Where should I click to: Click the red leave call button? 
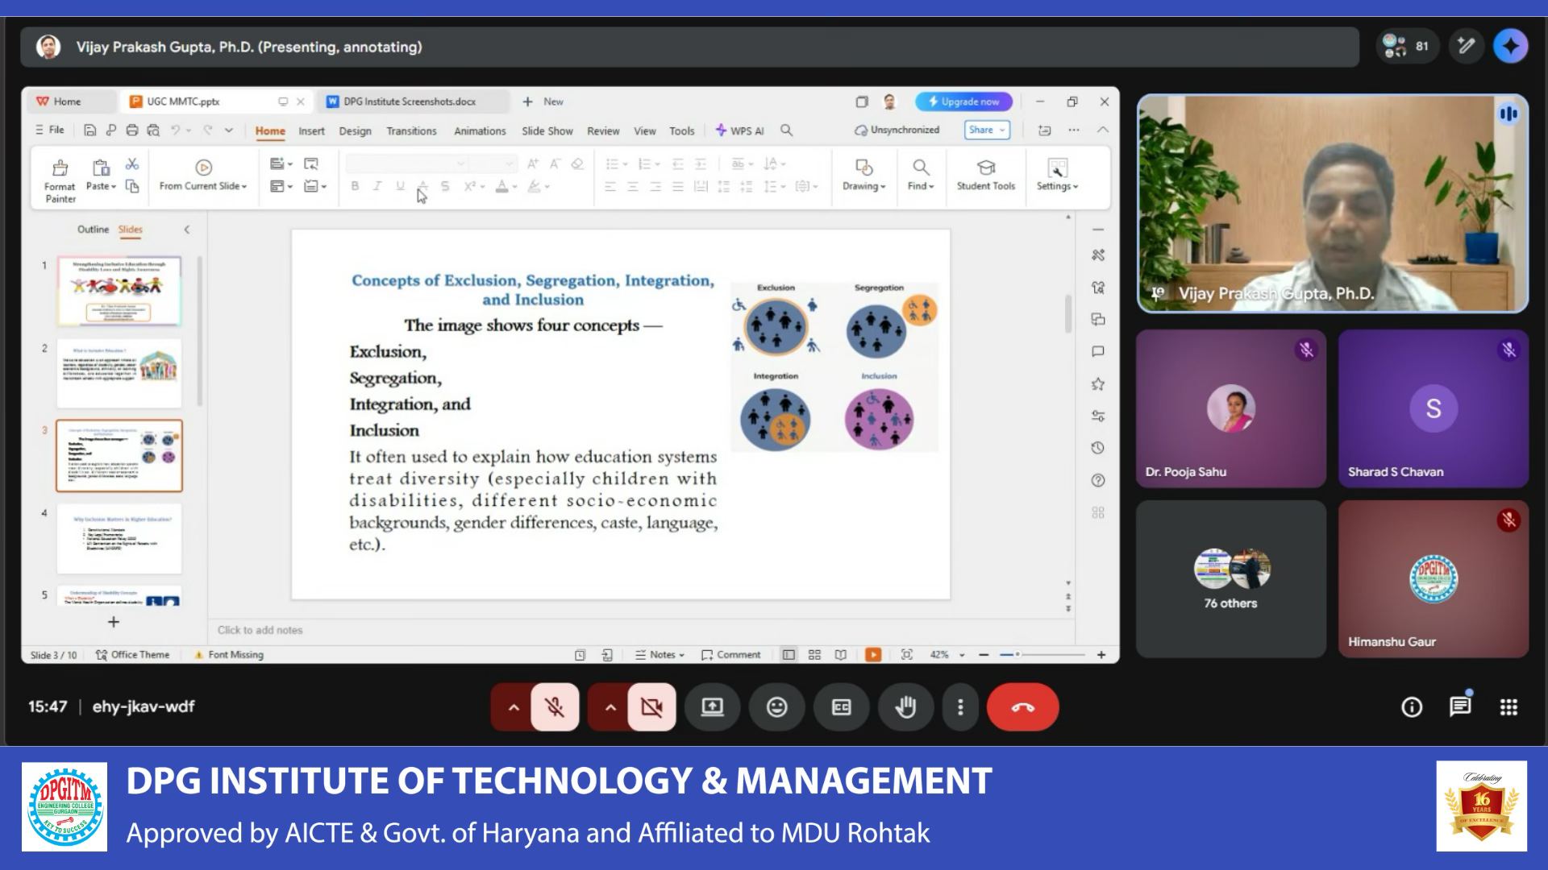click(1022, 707)
